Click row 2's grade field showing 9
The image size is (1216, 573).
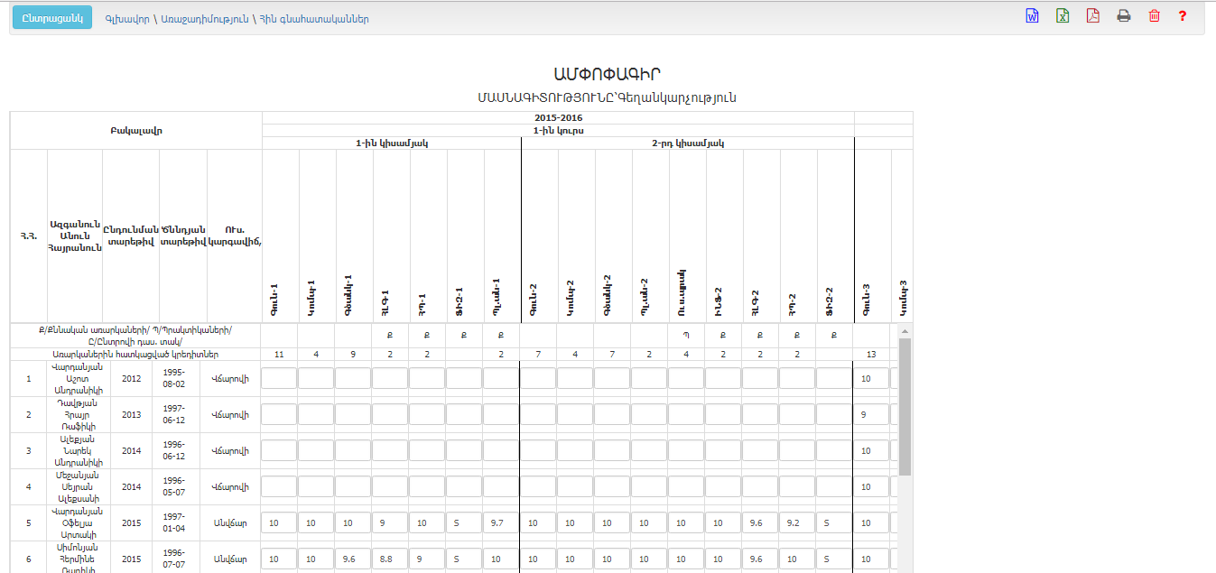click(871, 414)
